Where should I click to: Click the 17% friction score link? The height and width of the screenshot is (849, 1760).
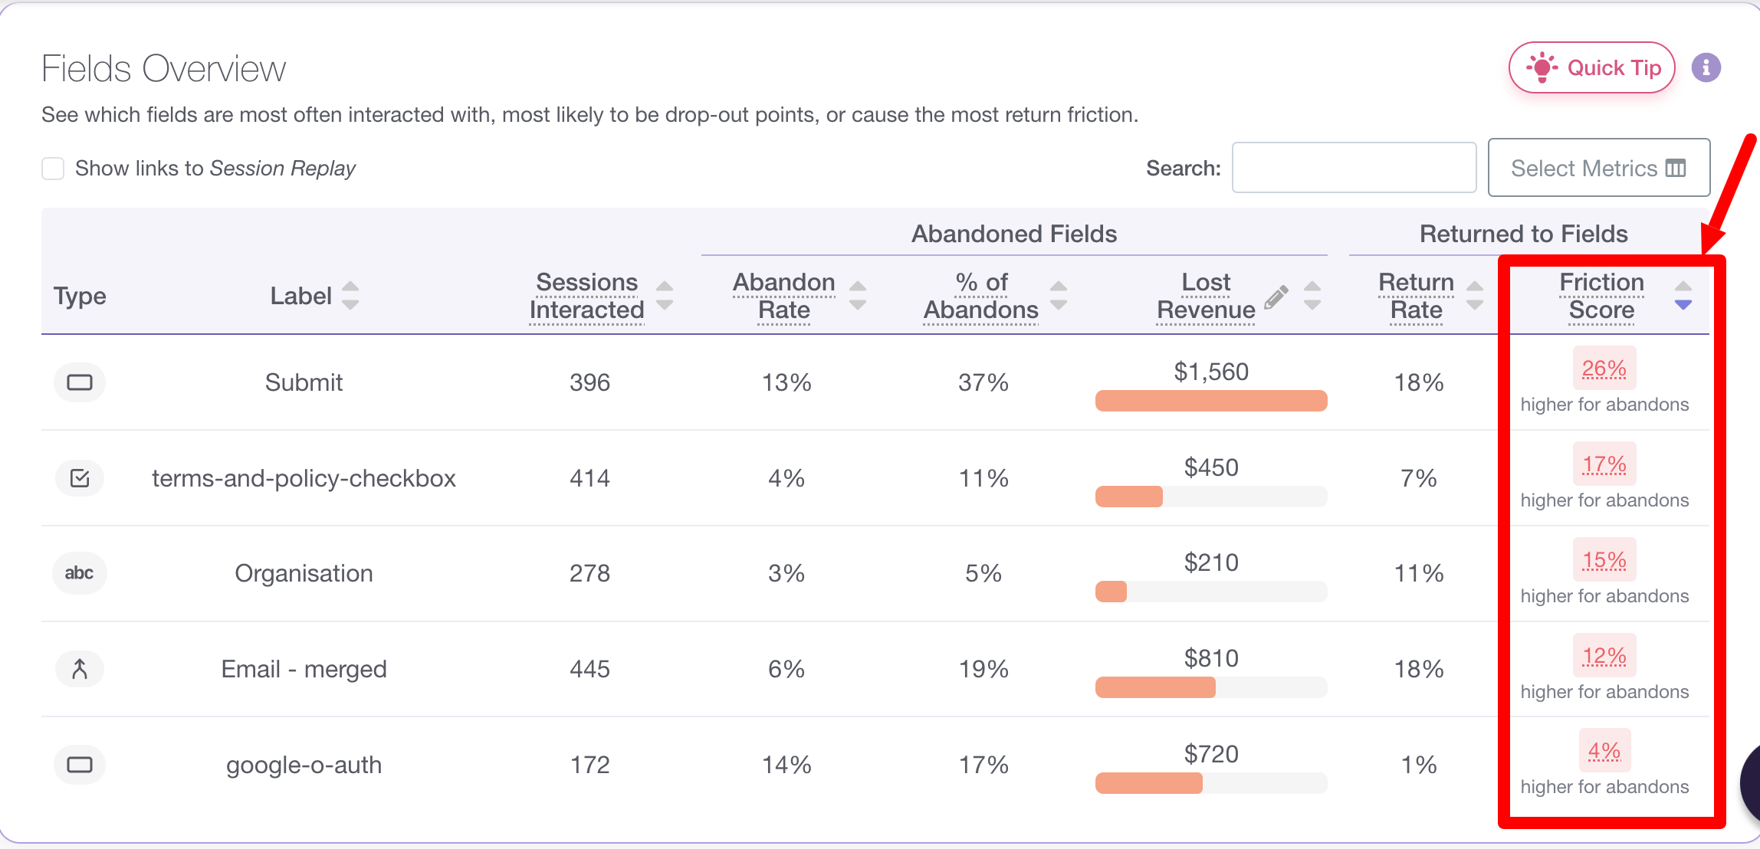click(1604, 464)
